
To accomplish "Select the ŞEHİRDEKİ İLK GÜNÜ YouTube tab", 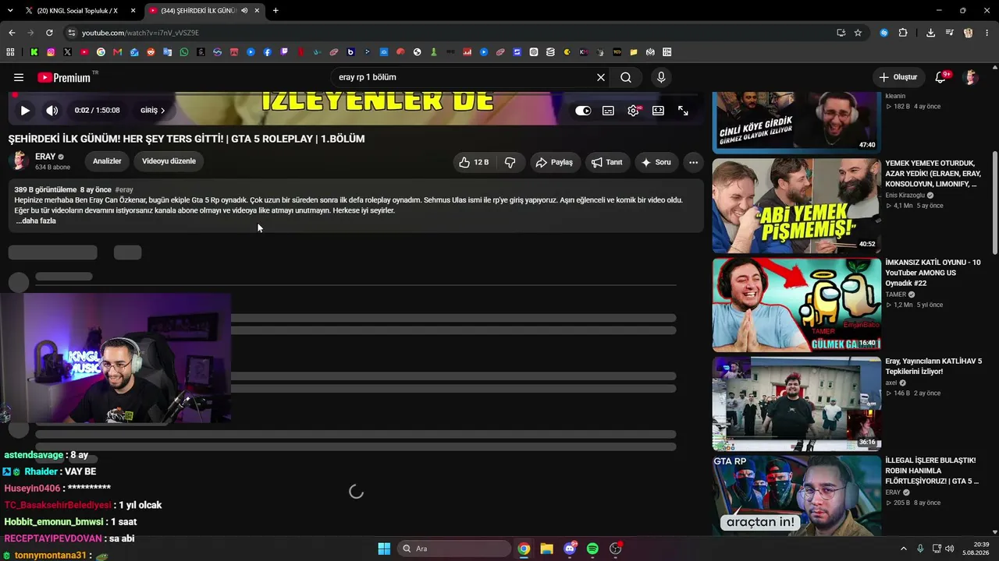I will point(199,11).
